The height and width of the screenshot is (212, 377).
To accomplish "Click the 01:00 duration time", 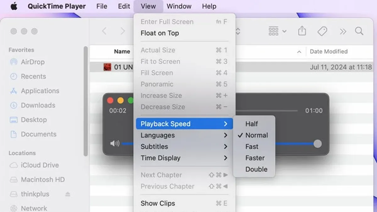I will click(314, 111).
